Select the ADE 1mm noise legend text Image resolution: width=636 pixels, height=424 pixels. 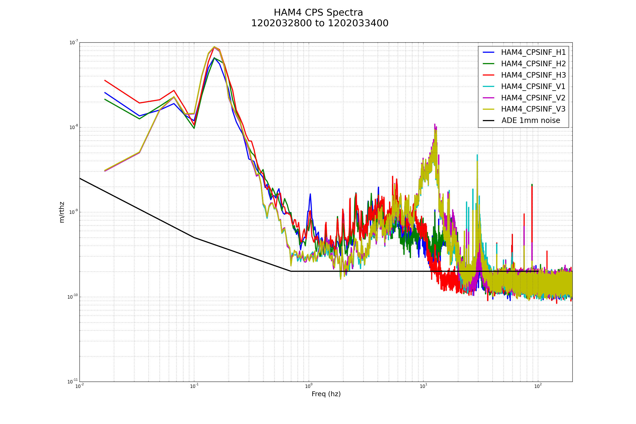click(531, 121)
